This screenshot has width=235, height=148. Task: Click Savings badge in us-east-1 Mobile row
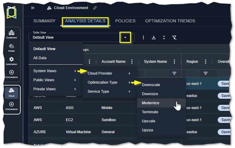point(224,108)
